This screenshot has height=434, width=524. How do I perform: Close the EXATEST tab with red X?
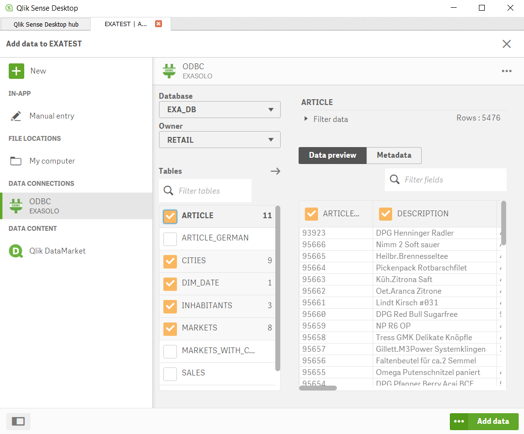(x=159, y=24)
